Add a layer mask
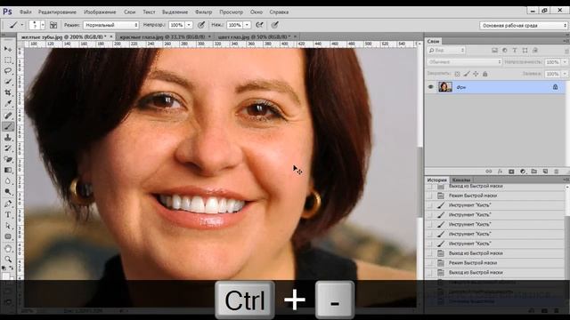 point(511,172)
